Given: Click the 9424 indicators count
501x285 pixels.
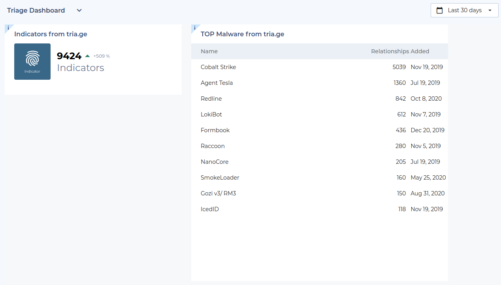Looking at the screenshot, I should pos(69,56).
